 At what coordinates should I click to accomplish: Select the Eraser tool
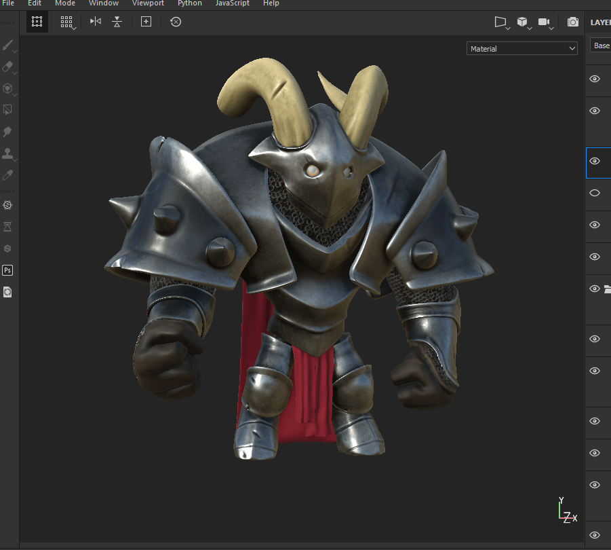8,67
